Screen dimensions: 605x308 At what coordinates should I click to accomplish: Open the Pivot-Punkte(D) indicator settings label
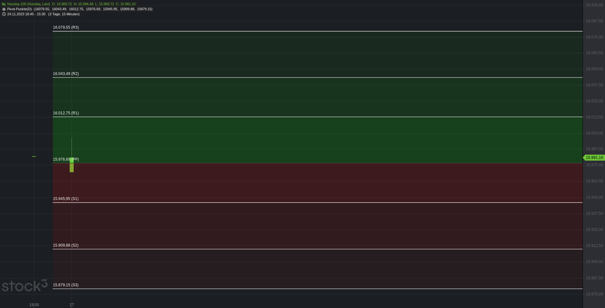(19, 9)
